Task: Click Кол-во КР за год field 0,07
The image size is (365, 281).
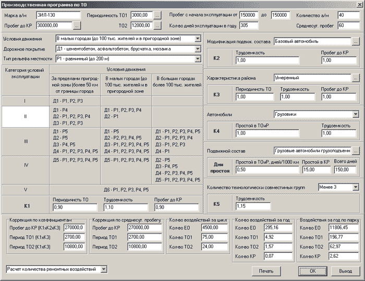Action: point(278,256)
